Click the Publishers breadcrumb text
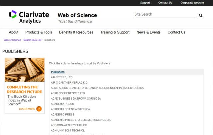This screenshot has height=135, width=213. click(49, 40)
